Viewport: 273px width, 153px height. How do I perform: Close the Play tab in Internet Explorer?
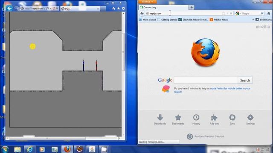click(98, 8)
